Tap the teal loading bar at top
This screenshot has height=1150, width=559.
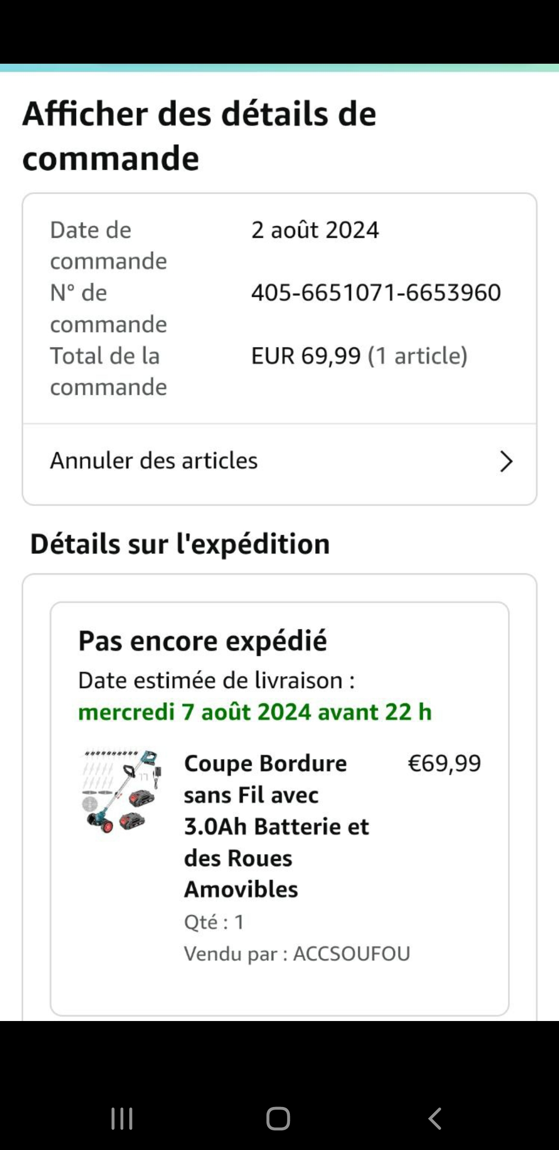click(279, 68)
